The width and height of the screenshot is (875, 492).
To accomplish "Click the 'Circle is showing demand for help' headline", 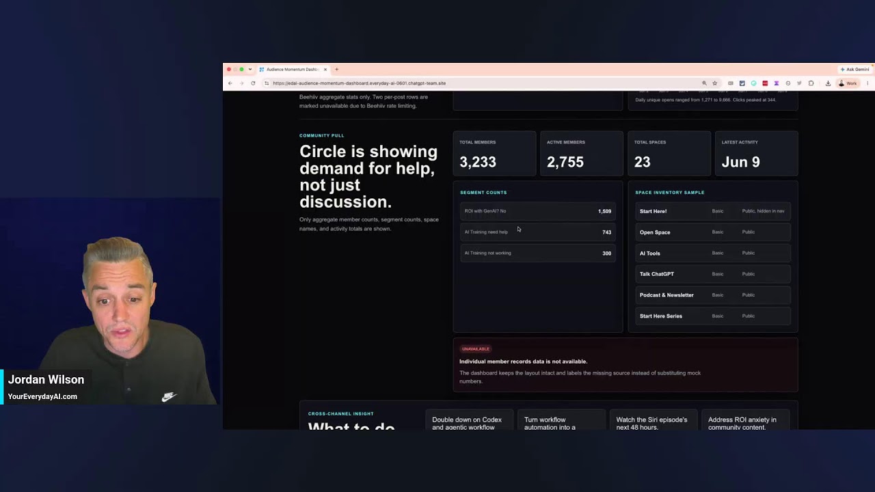I will 368,176.
